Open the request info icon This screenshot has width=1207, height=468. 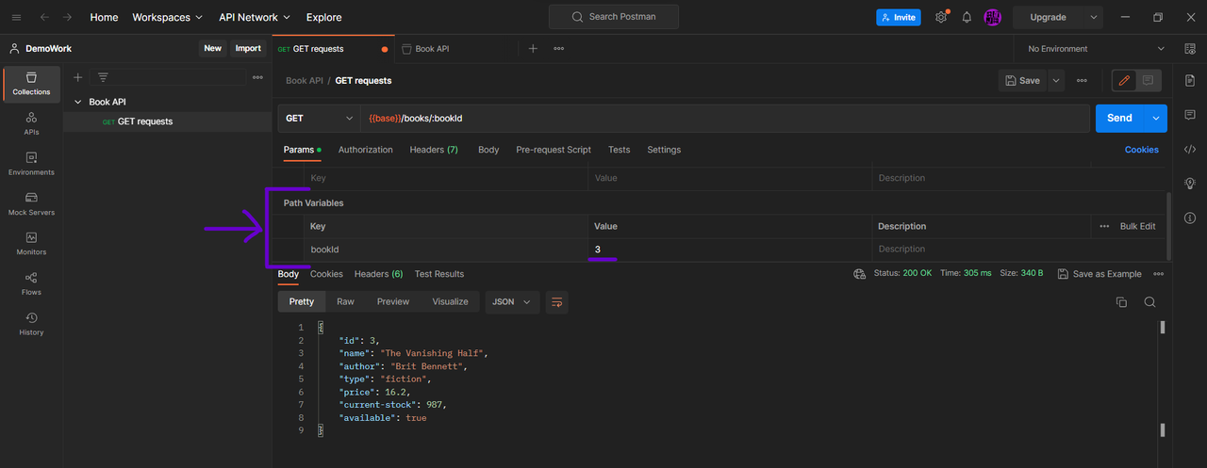pyautogui.click(x=1190, y=218)
